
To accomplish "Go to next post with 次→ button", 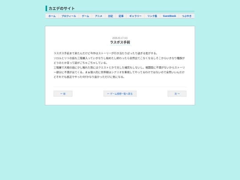I will (x=177, y=94).
